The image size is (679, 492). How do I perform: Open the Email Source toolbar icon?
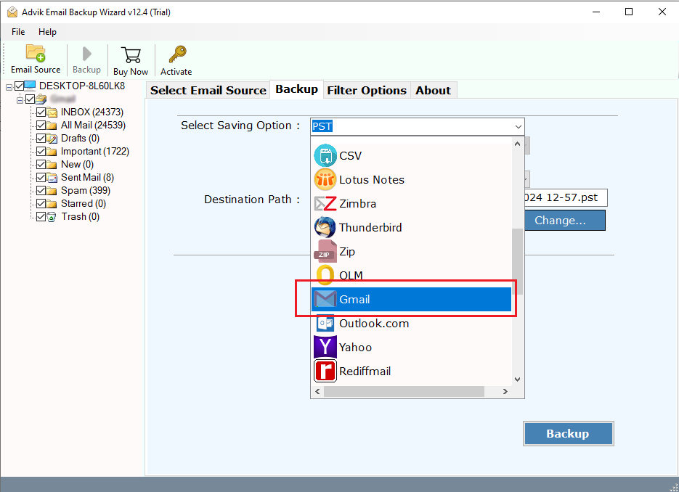36,53
